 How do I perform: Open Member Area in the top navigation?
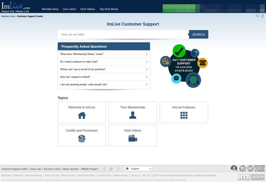coord(50,9)
